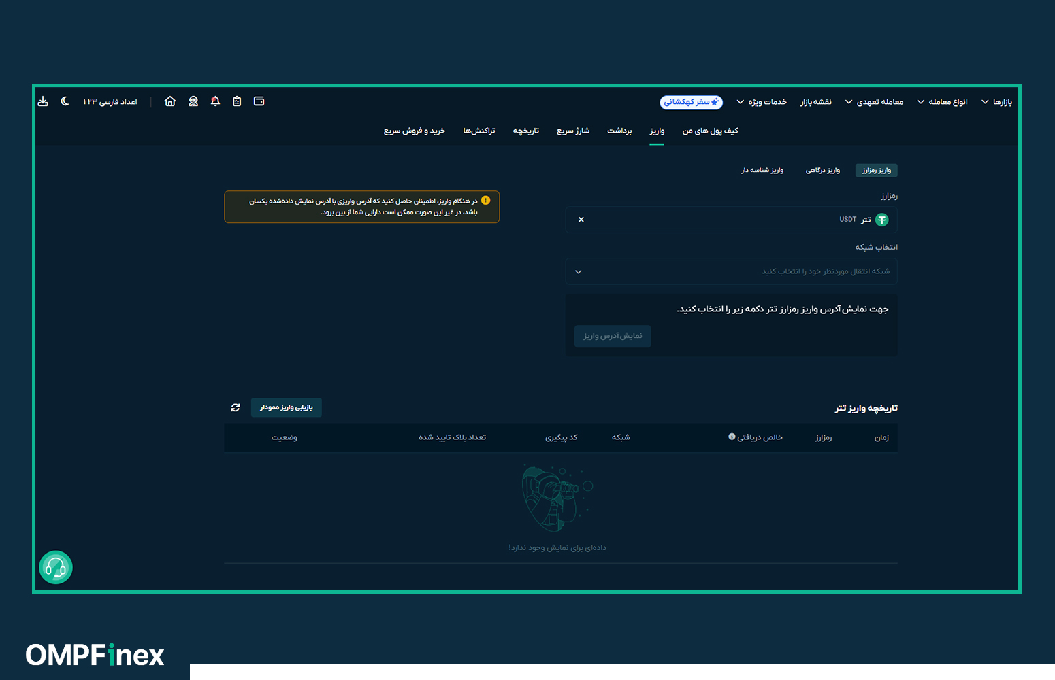Click the زمان column header

(x=881, y=437)
